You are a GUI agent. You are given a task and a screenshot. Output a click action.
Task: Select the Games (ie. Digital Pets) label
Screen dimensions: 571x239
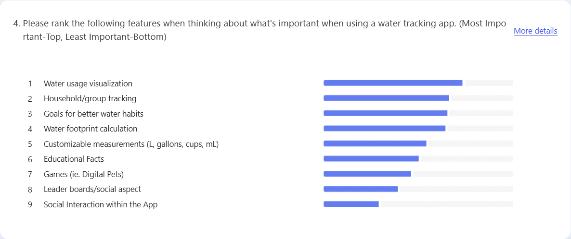(84, 174)
